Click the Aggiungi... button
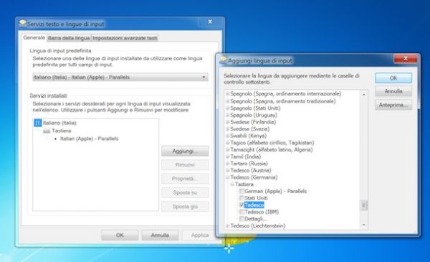Screen dimensions: 430x262 point(185,151)
